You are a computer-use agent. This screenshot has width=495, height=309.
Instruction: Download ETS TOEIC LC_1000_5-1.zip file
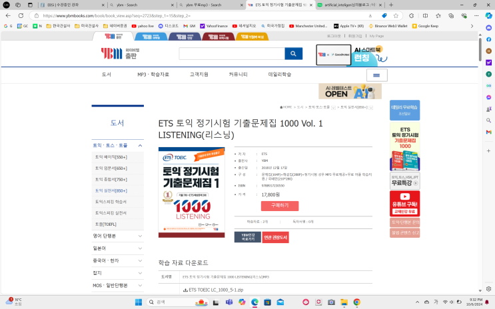point(216,290)
